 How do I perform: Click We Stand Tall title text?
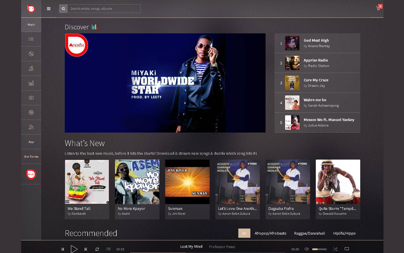pos(79,209)
